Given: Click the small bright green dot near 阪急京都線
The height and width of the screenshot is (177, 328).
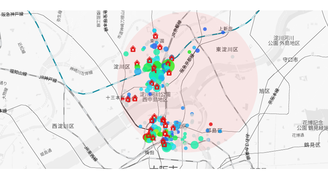Looking at the screenshot, I should coord(189,52).
